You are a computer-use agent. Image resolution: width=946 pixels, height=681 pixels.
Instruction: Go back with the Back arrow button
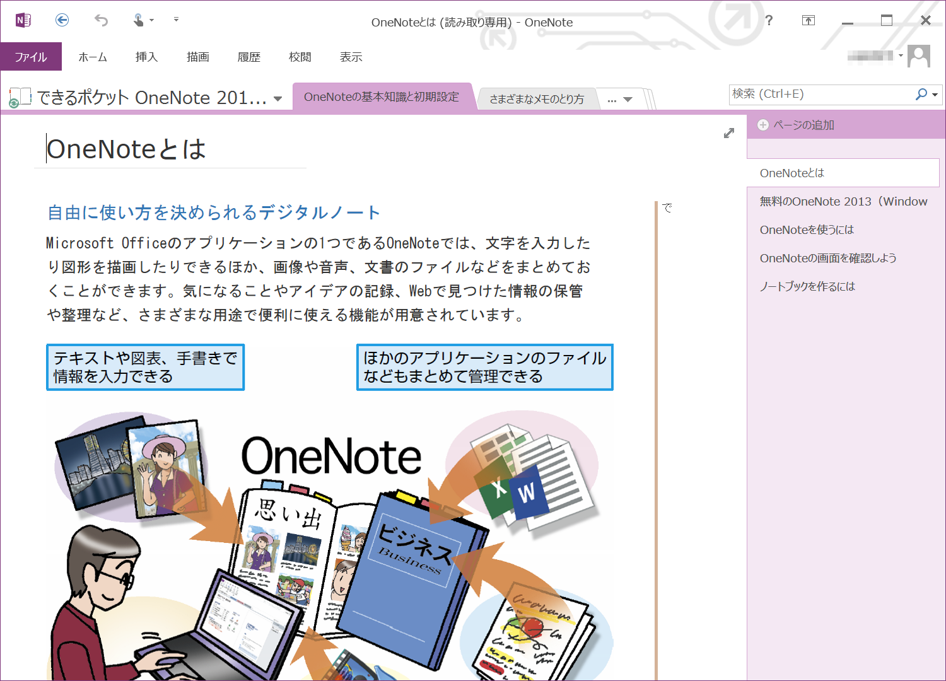pyautogui.click(x=62, y=20)
